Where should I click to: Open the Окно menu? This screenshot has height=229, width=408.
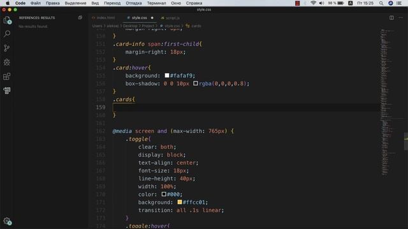176,3
